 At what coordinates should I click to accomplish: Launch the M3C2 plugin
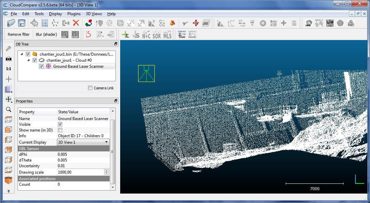click(319, 23)
